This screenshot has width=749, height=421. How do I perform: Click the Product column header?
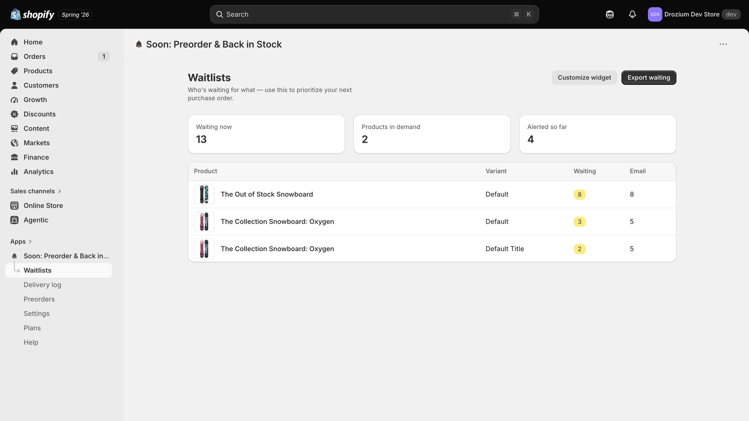[206, 171]
